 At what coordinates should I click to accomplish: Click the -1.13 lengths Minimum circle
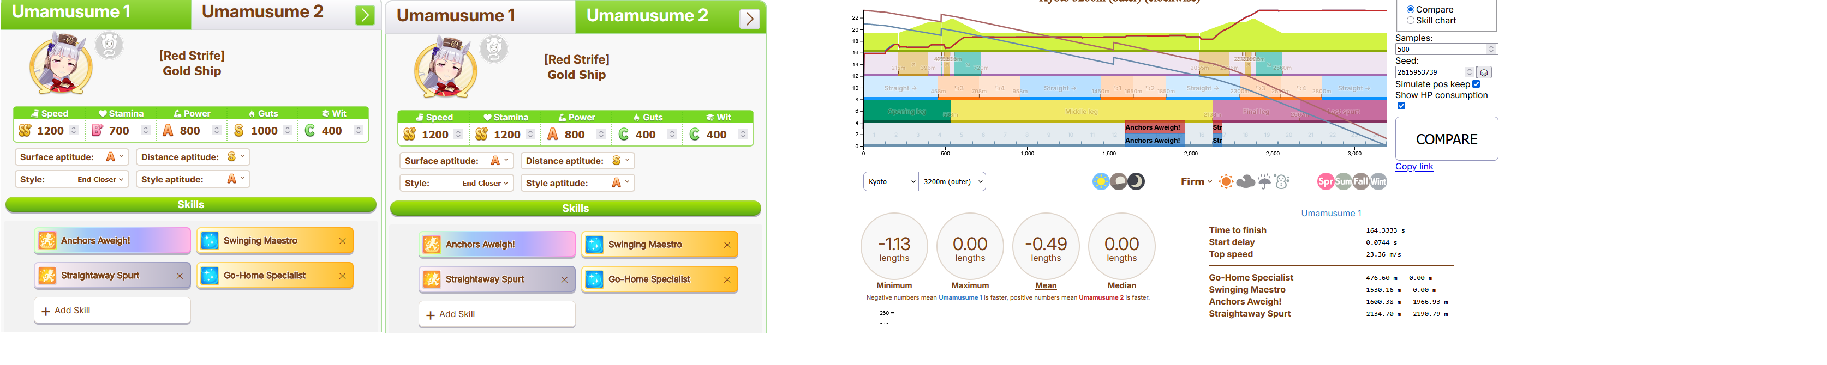pyautogui.click(x=894, y=247)
